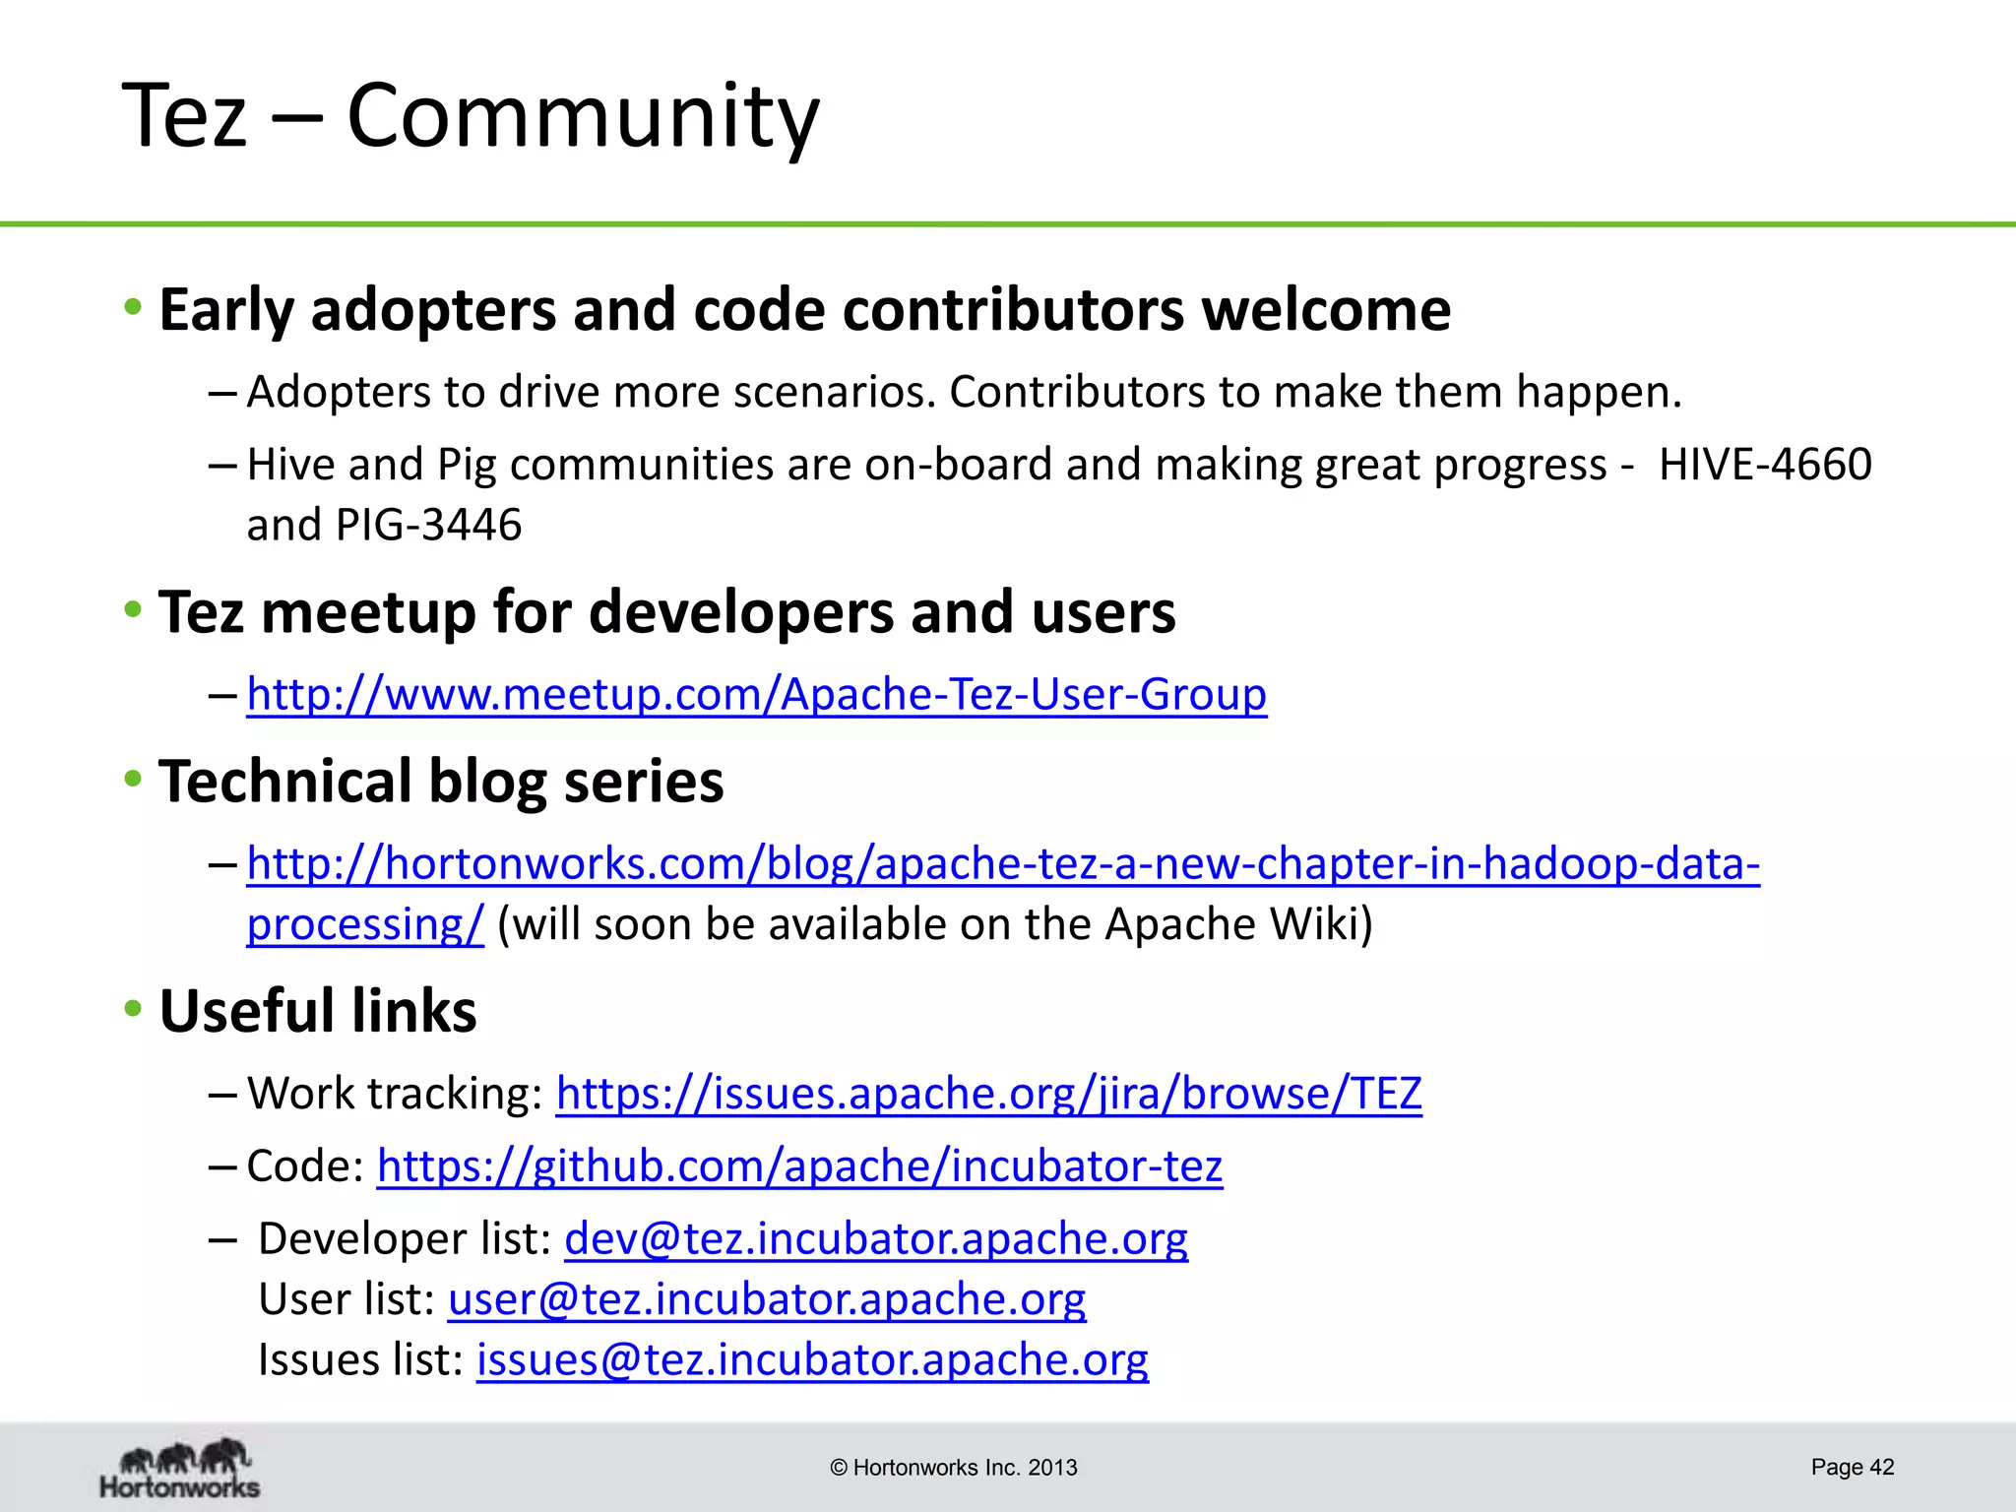This screenshot has width=2016, height=1512.
Task: Click 'Early adopters and code contributors welcome' heading
Action: tap(804, 310)
